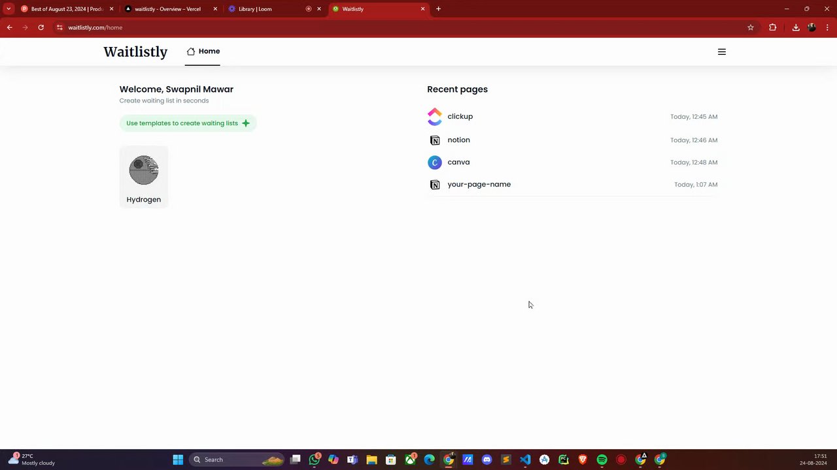Open Discord from the taskbar
This screenshot has width=837, height=470.
(487, 460)
